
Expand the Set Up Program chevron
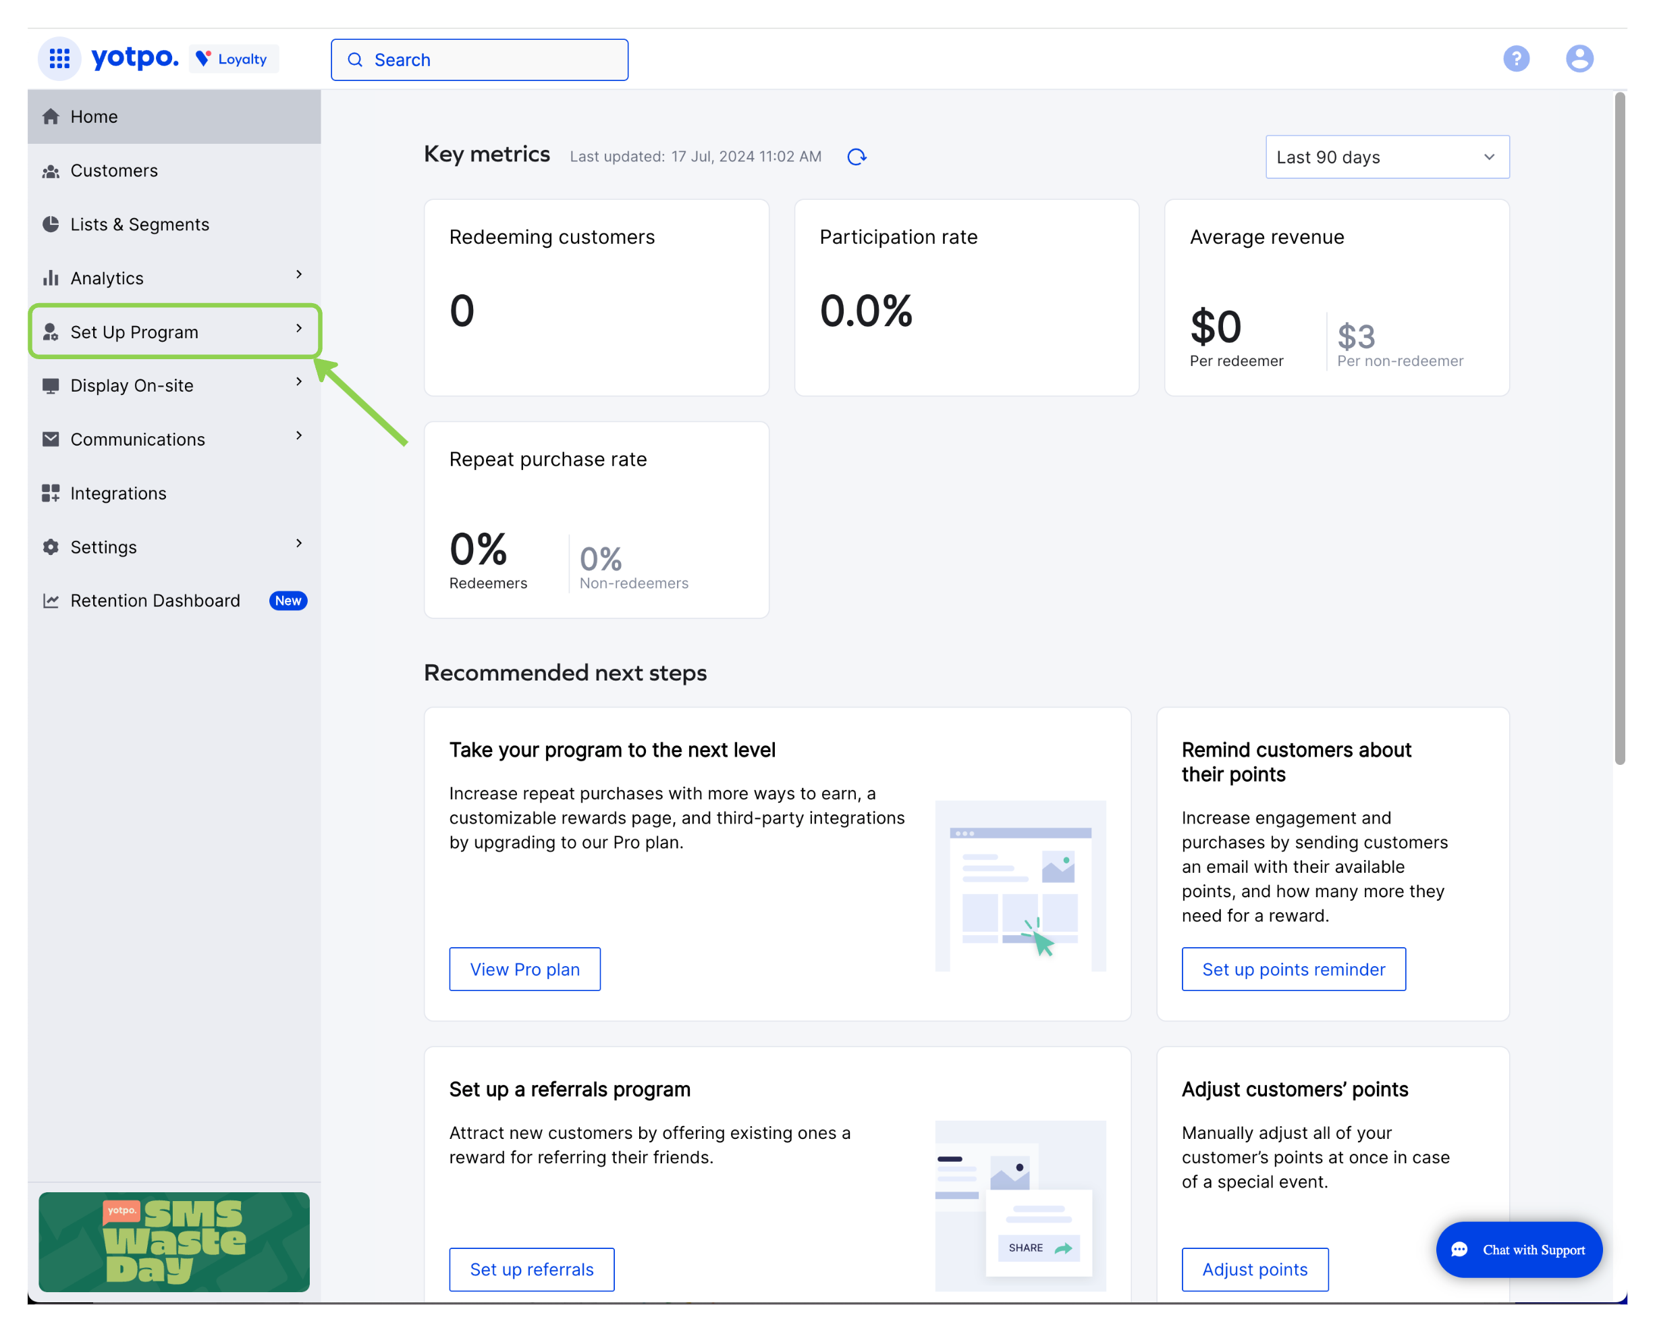[298, 328]
